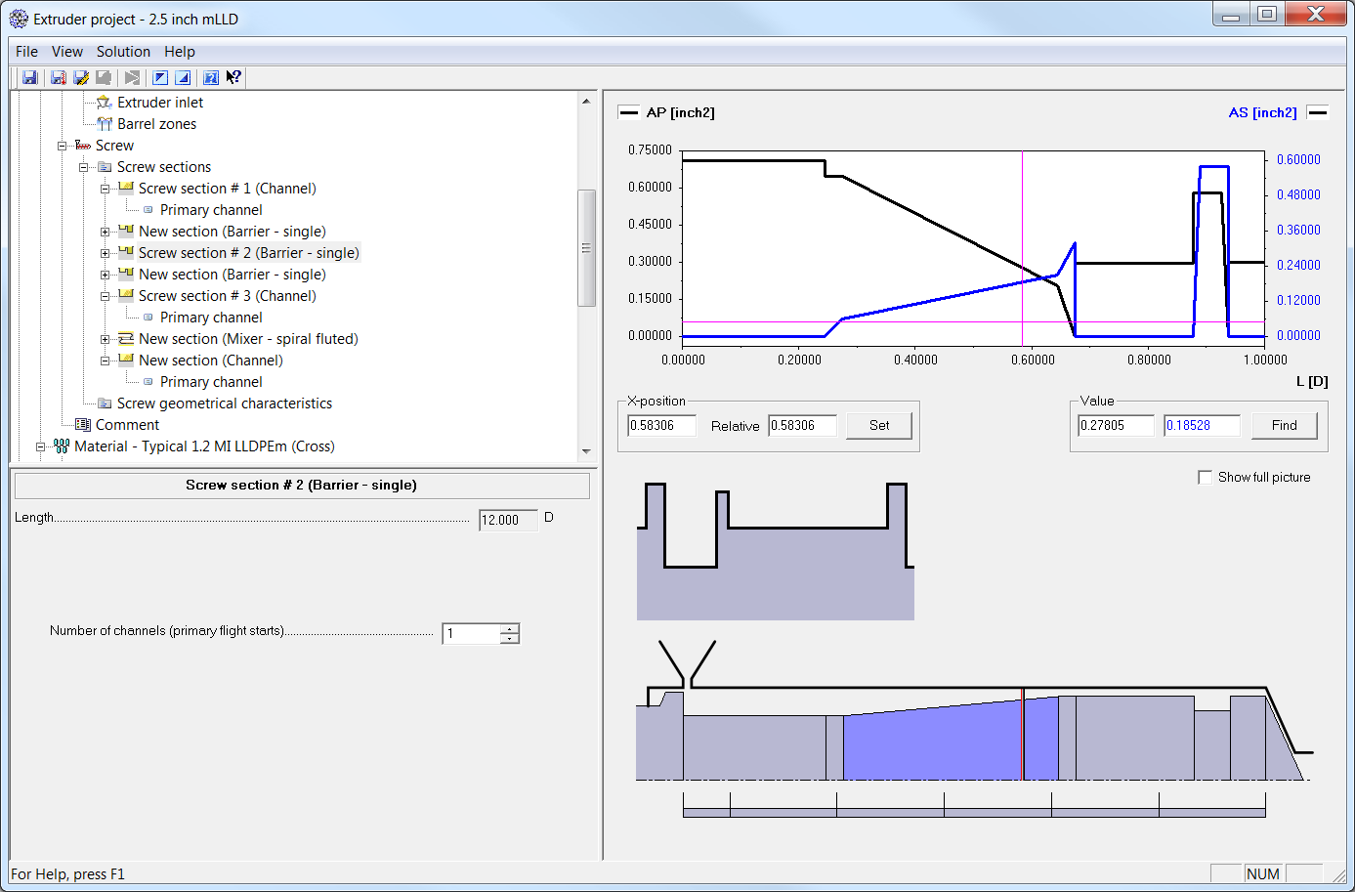Click the blue icon with bottom-right triangle

pyautogui.click(x=183, y=77)
